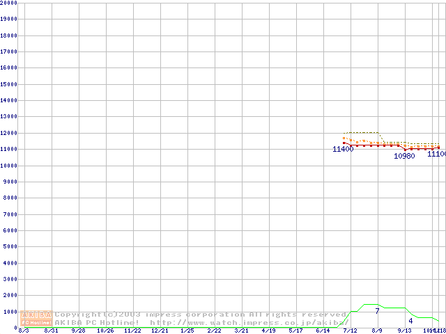Click the number 4 label on the bottom line
The height and width of the screenshot is (334, 446).
410,321
